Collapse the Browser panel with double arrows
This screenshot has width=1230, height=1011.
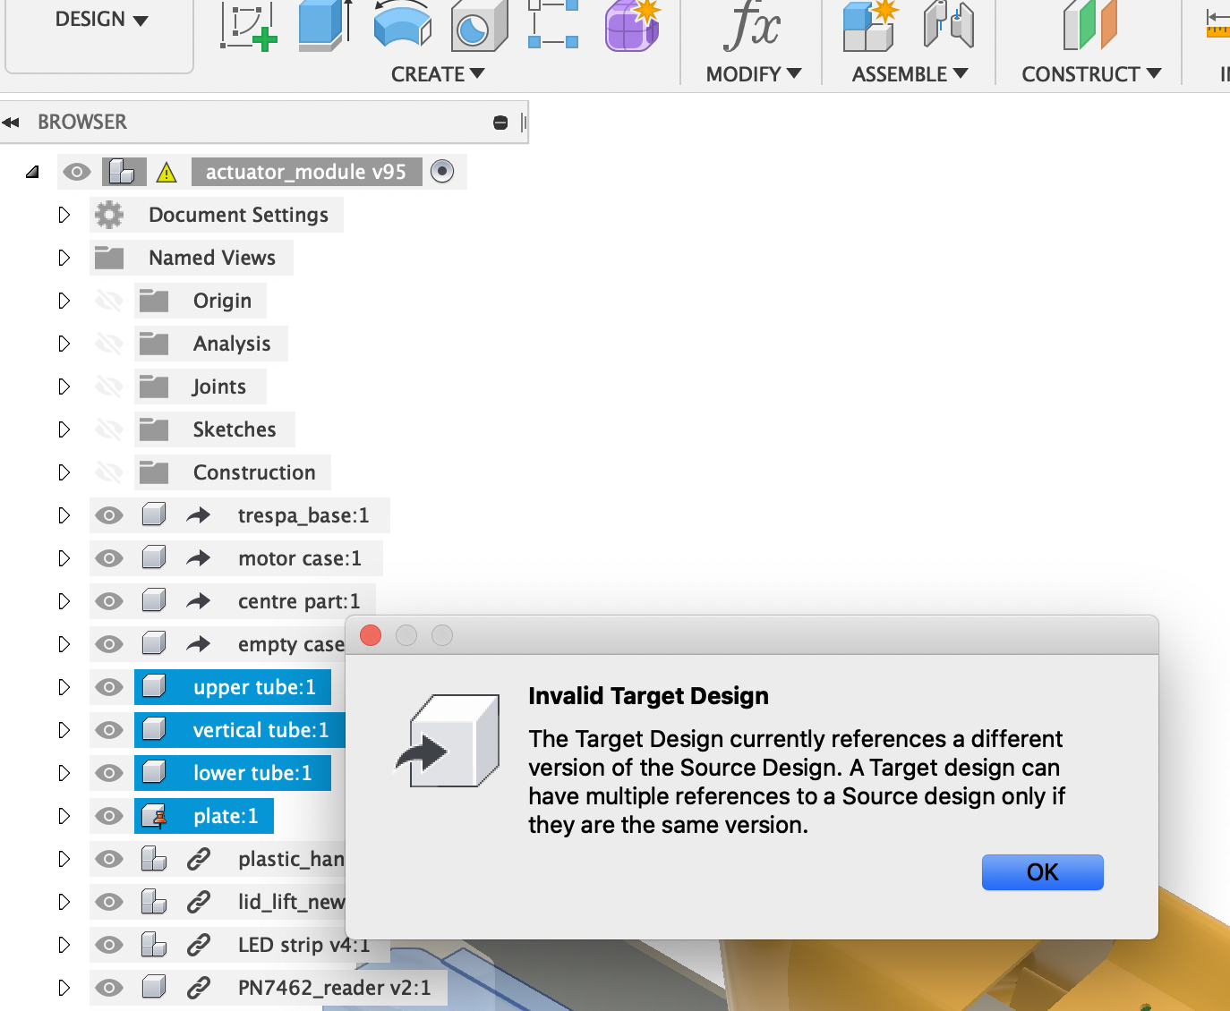[x=11, y=123]
